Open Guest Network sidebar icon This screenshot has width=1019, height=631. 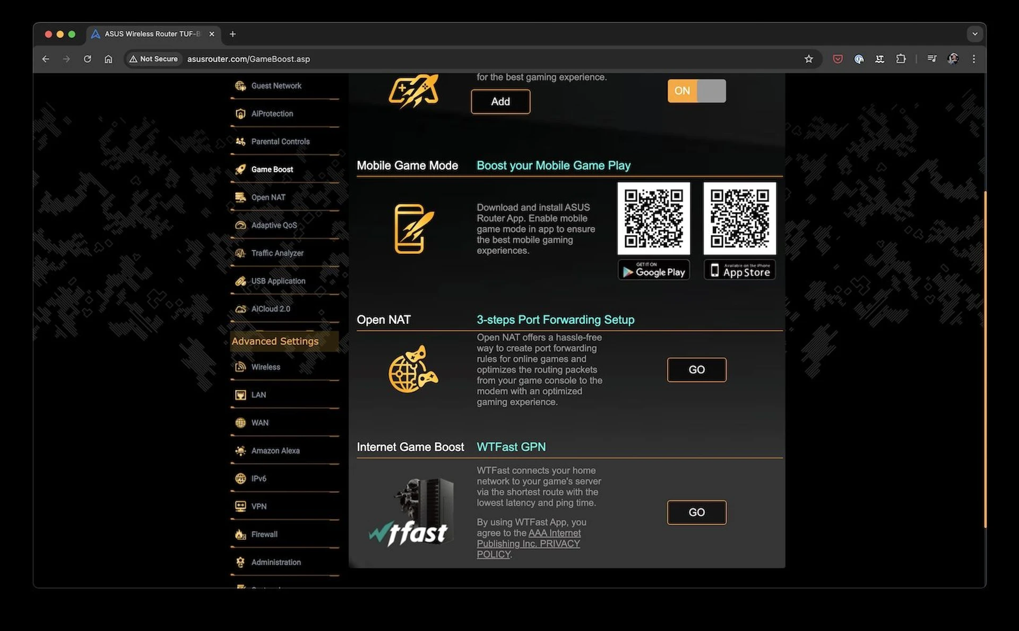240,86
